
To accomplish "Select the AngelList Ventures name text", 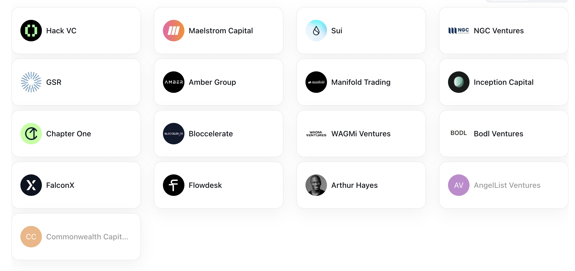I will 507,185.
